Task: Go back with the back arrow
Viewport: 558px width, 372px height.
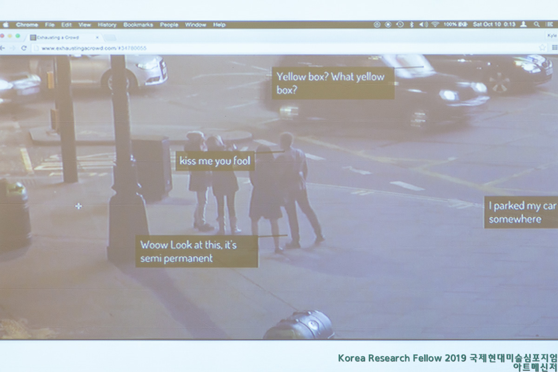Action: [x=2, y=48]
